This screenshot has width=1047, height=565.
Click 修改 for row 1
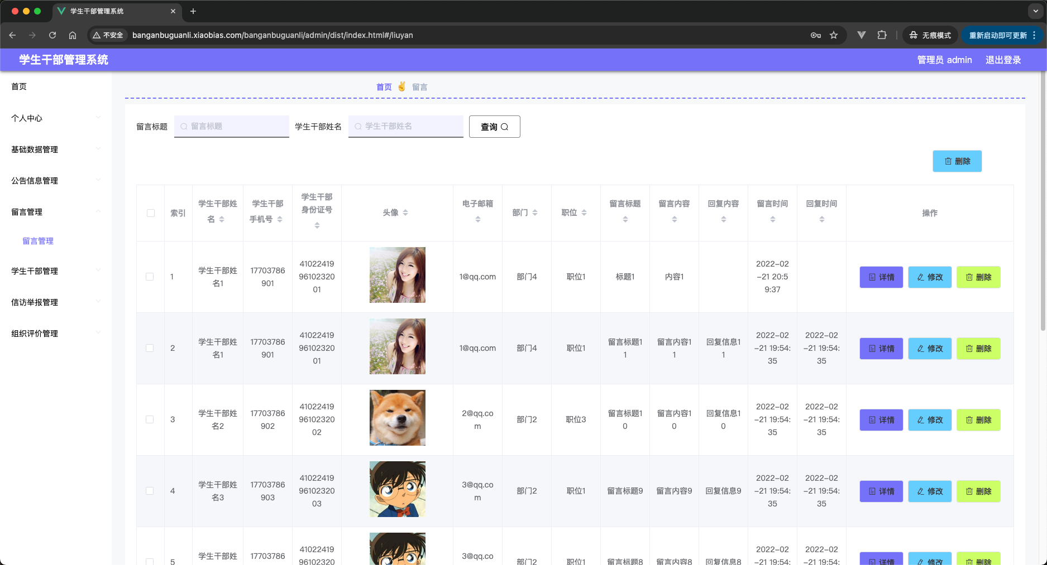coord(930,277)
